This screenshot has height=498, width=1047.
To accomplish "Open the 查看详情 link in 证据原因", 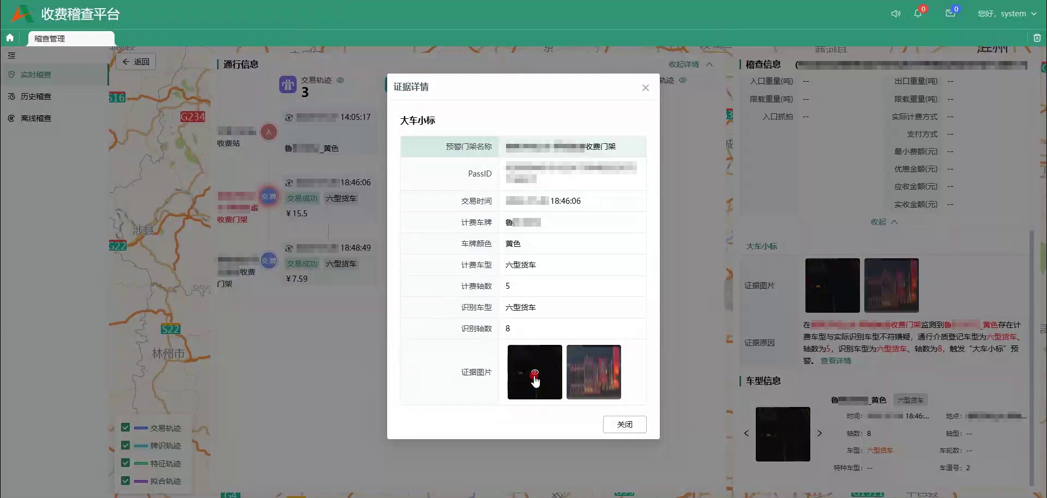I will coord(835,361).
